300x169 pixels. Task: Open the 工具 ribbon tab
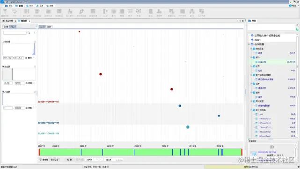click(40, 6)
